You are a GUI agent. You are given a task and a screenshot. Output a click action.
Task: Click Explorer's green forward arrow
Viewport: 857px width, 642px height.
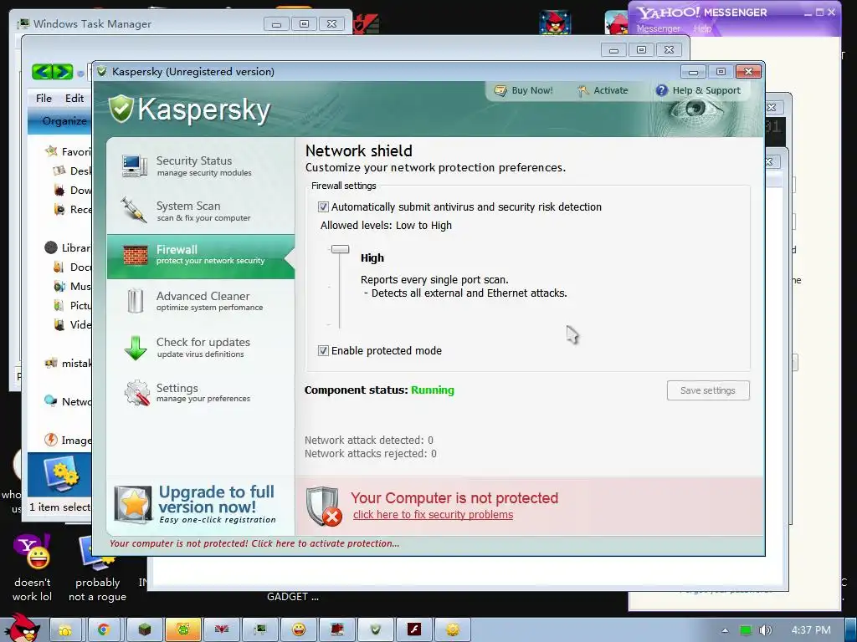(62, 72)
